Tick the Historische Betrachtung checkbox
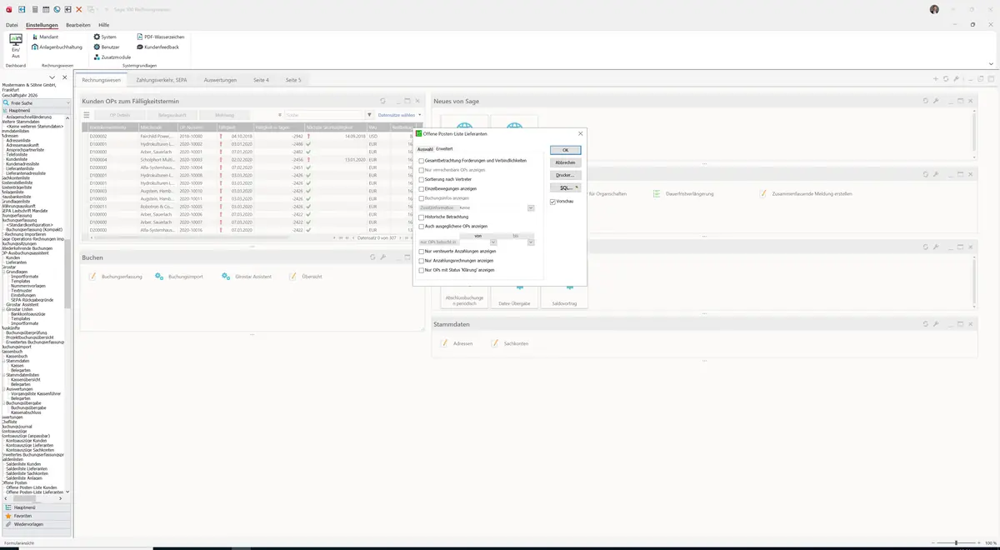1000x550 pixels. pyautogui.click(x=422, y=217)
